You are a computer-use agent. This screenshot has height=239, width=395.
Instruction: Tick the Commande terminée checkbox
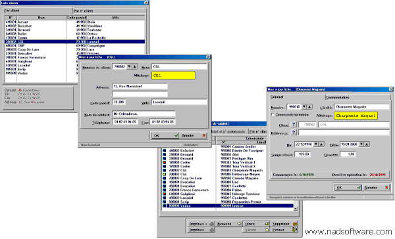point(273,115)
